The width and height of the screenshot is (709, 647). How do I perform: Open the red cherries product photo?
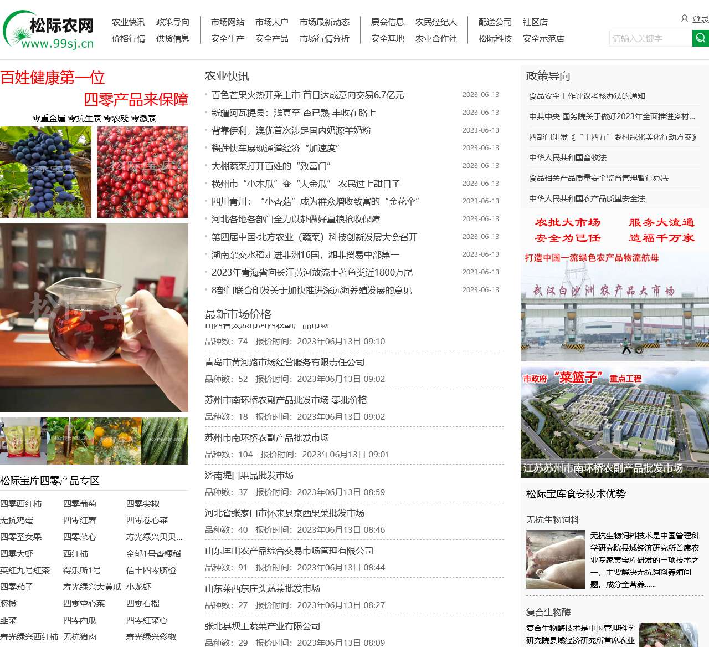click(142, 172)
